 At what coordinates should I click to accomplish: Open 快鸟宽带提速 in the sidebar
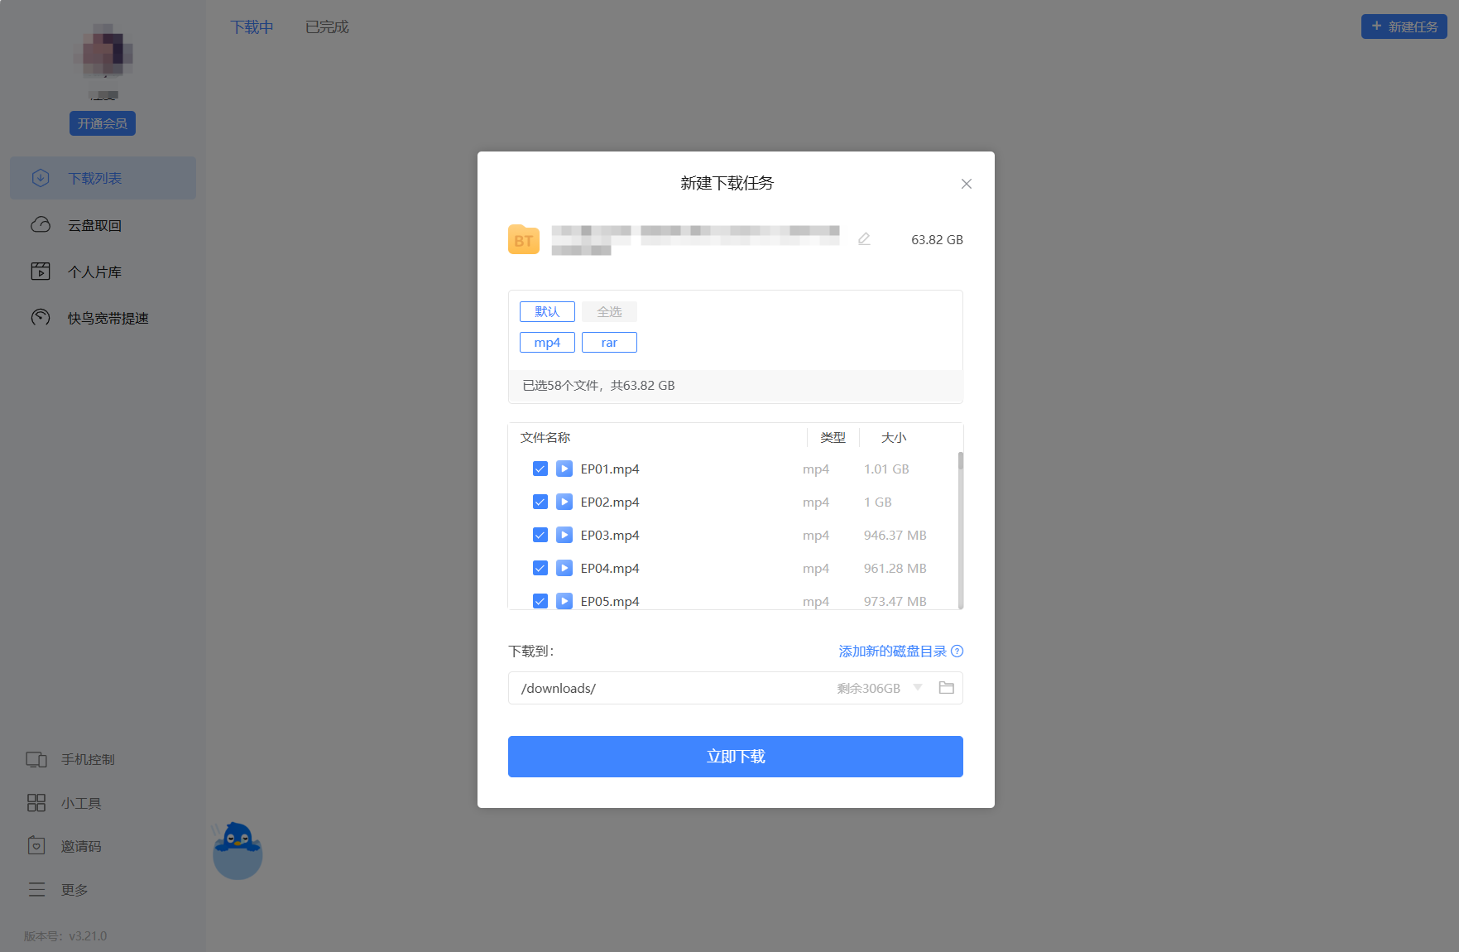pyautogui.click(x=108, y=318)
